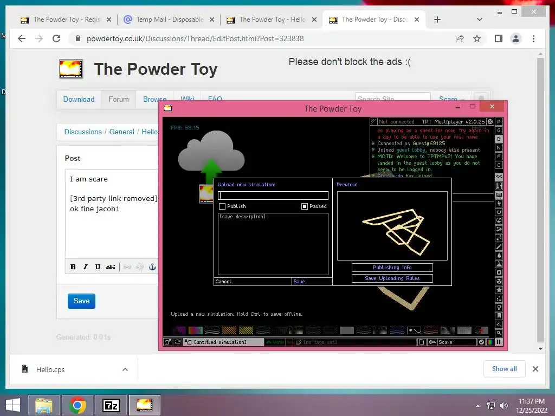Follow the General breadcrumb link
The image size is (555, 416).
click(122, 132)
